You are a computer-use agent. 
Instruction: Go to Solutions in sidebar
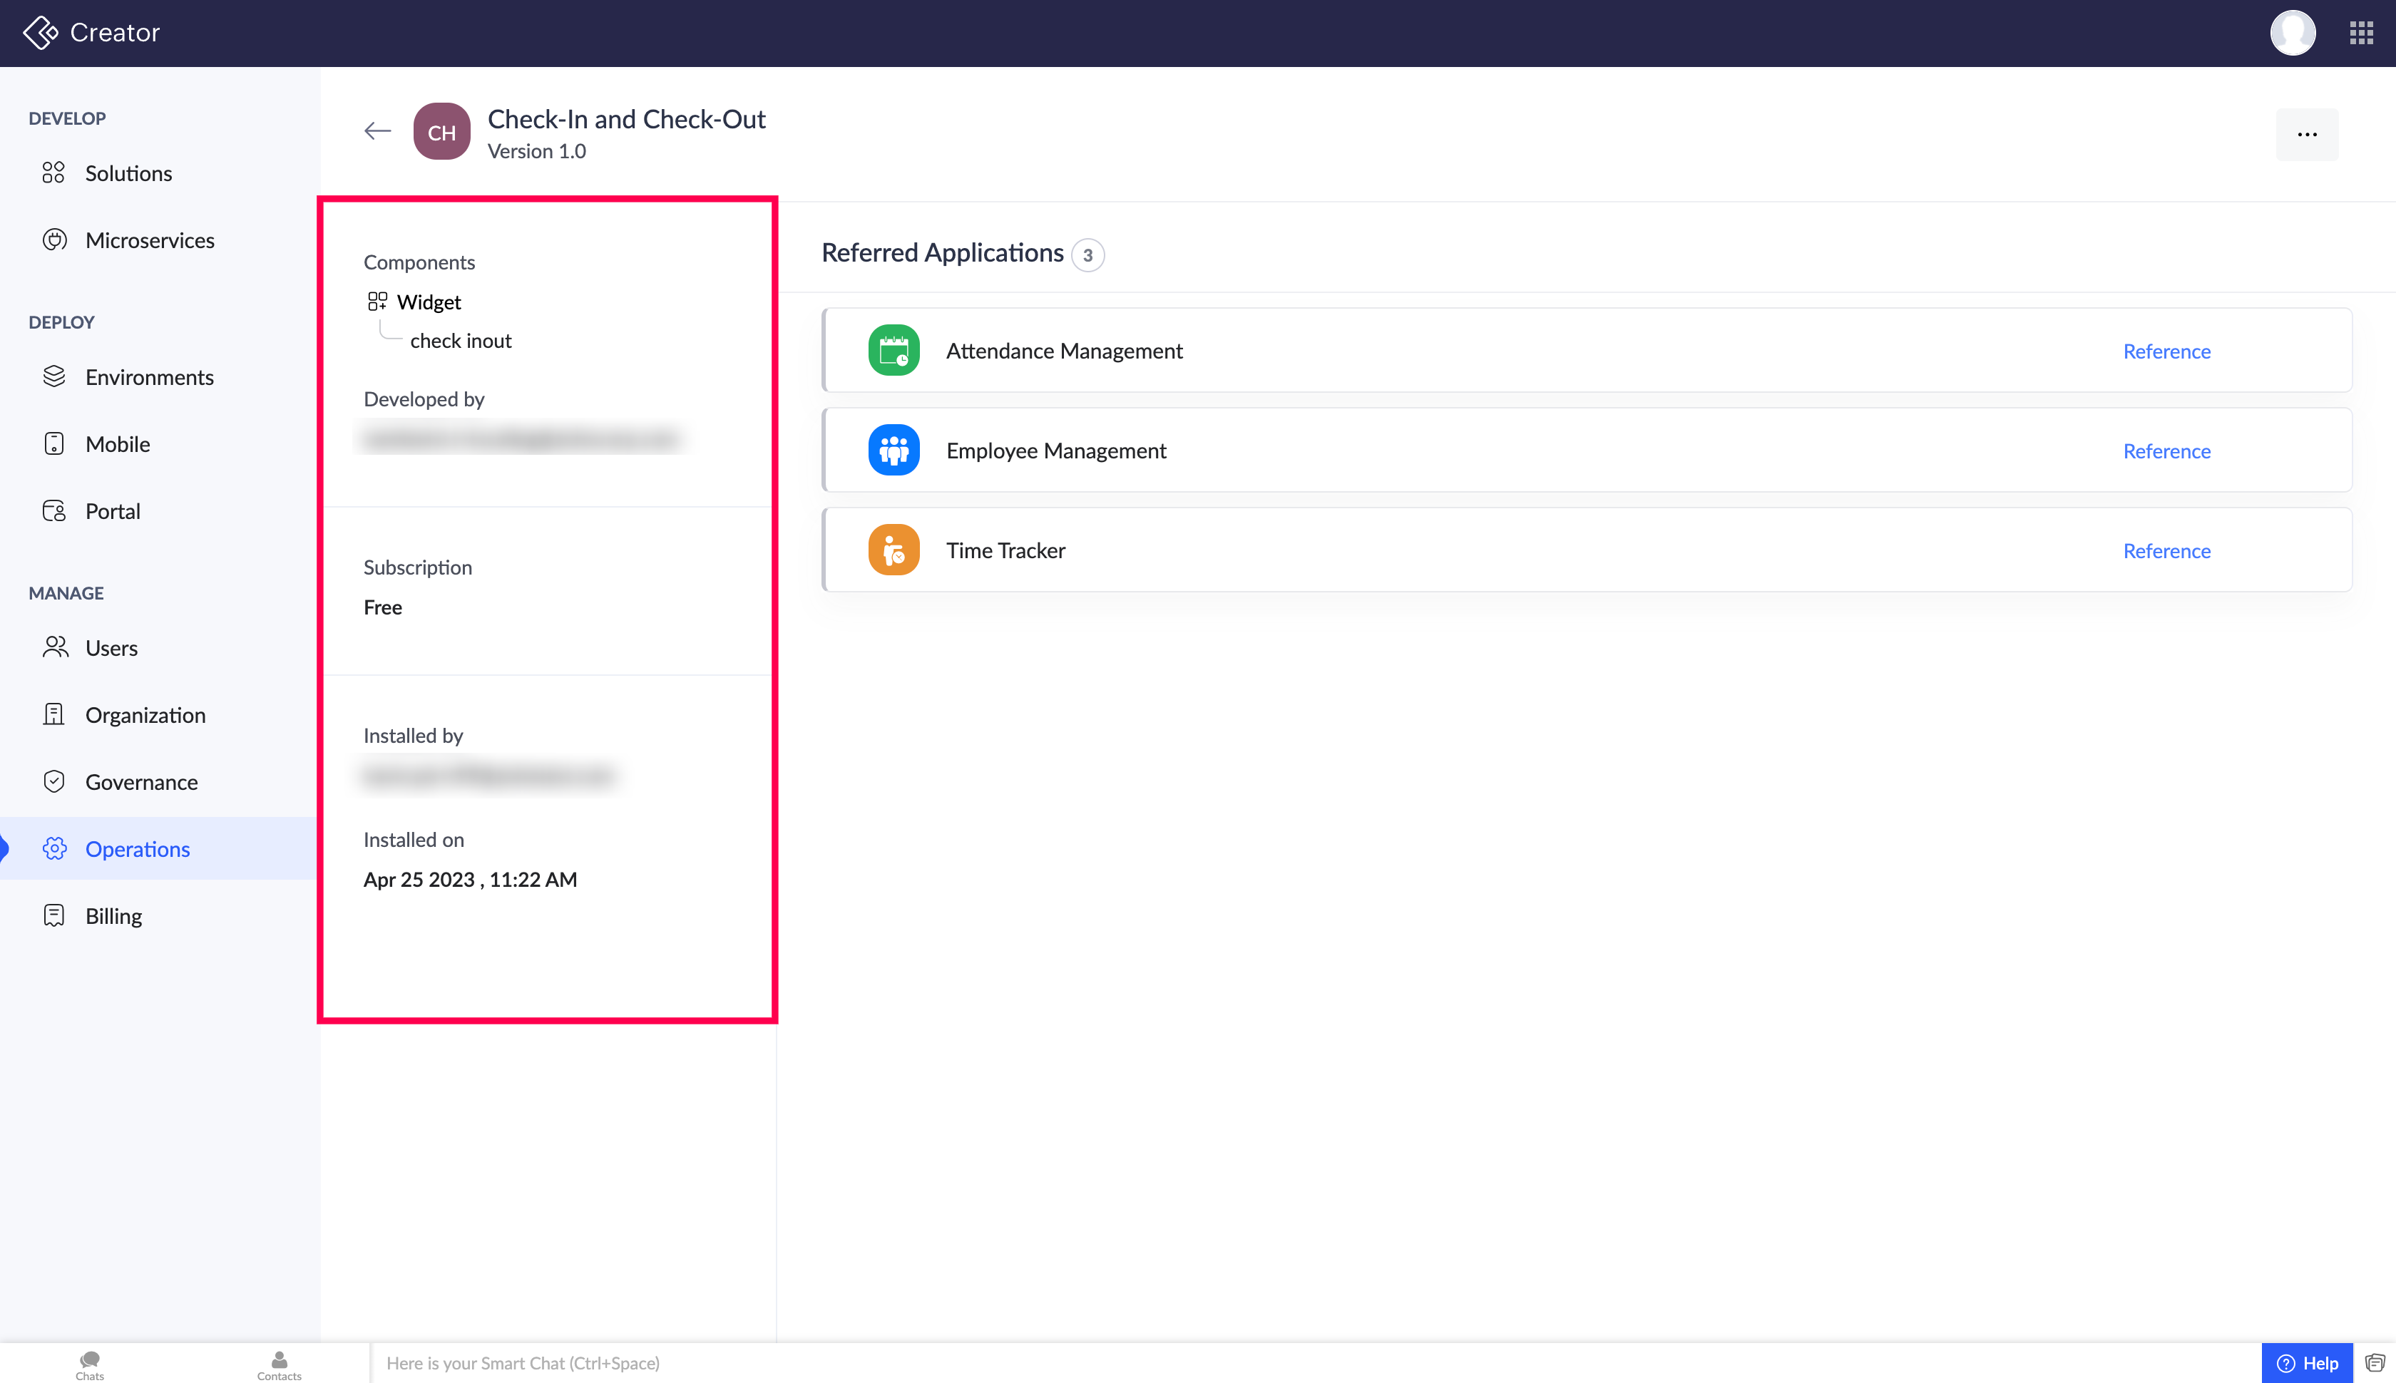pos(128,173)
